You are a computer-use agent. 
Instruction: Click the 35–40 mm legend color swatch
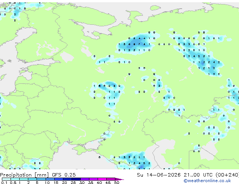pos(93,179)
